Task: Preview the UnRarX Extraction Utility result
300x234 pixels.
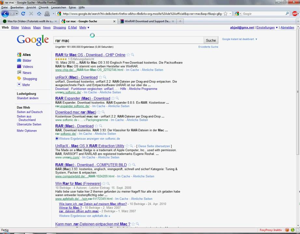Action: (x=131, y=146)
